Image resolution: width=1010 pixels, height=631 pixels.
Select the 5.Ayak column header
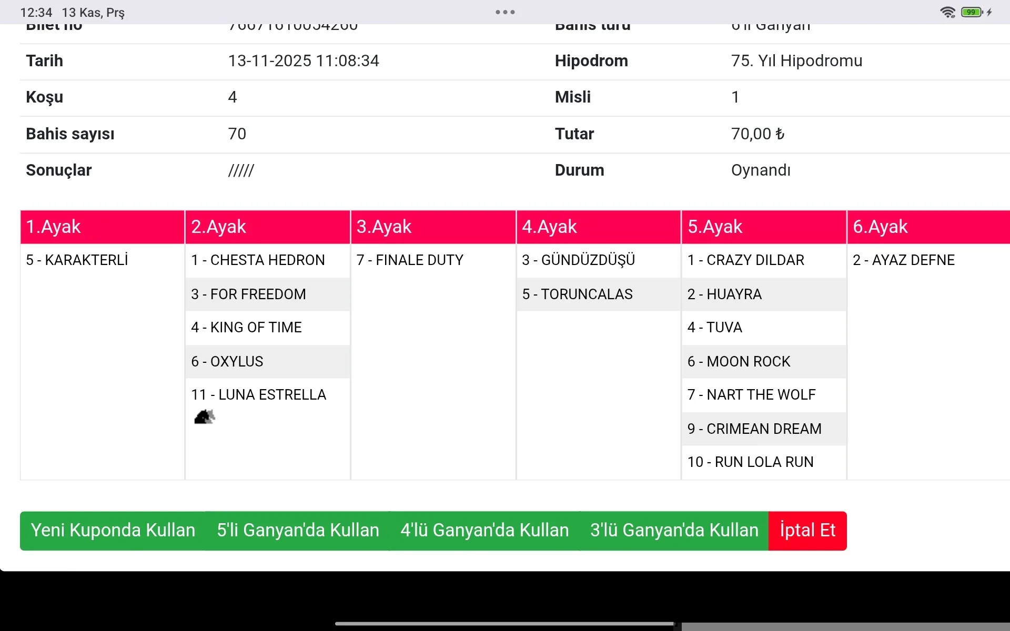pos(763,227)
